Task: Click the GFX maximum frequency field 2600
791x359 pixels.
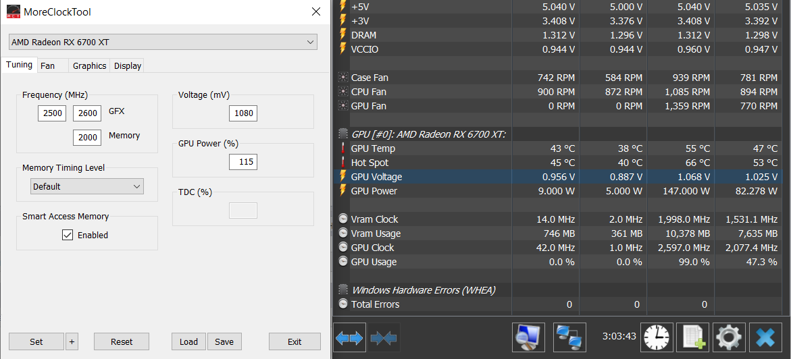Action: (87, 113)
